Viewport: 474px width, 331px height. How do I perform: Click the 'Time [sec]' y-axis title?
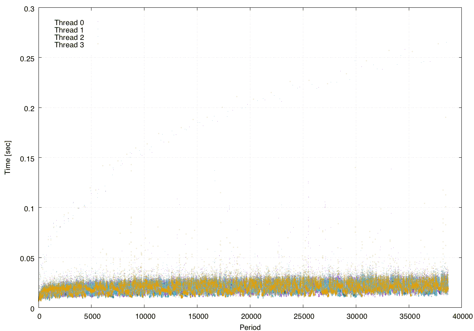click(x=7, y=157)
